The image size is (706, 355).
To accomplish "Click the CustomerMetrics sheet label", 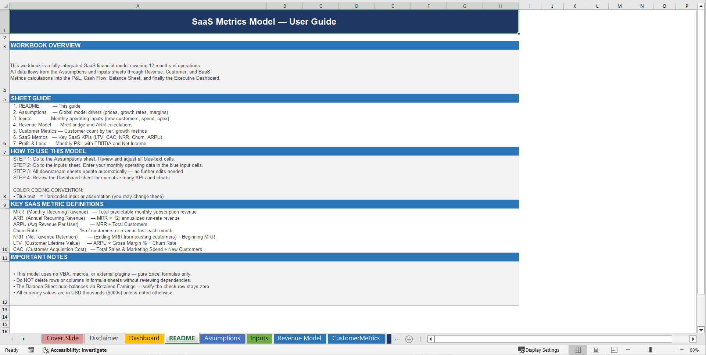I will click(356, 338).
